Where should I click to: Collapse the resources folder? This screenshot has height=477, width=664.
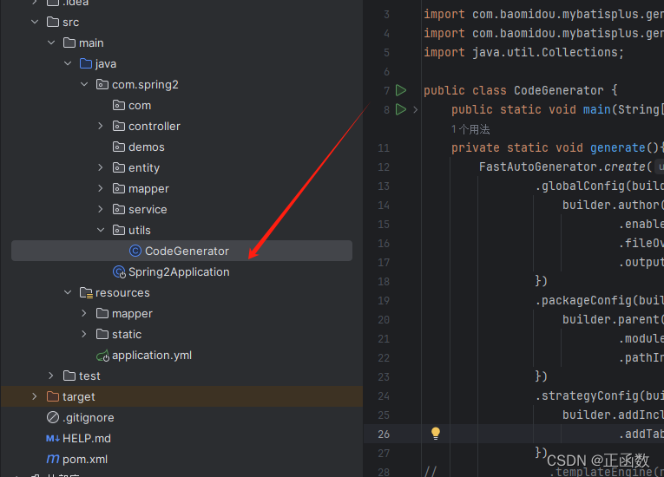(68, 292)
